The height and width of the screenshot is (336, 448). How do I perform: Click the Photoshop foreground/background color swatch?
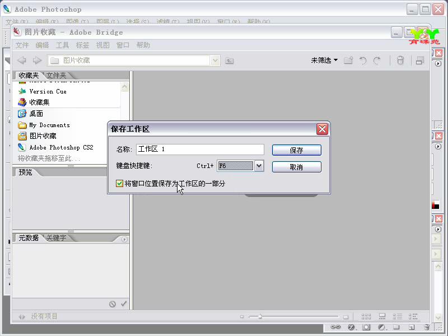tap(436, 205)
